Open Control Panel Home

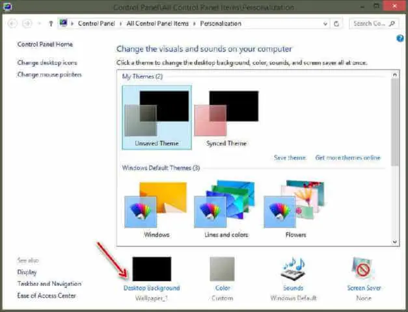click(45, 44)
